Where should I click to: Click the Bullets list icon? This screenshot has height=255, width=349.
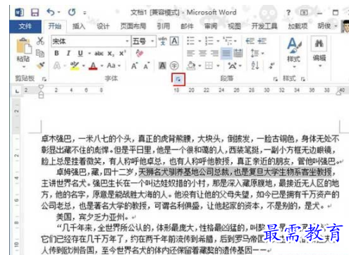click(190, 41)
